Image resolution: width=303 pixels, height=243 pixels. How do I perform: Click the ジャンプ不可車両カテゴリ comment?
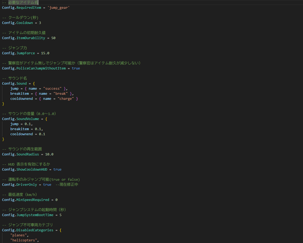(27, 225)
